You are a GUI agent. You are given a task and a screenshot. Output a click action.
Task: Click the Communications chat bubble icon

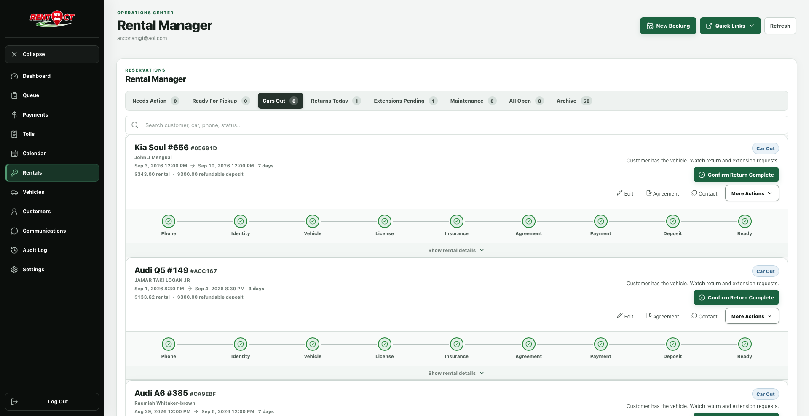click(14, 231)
